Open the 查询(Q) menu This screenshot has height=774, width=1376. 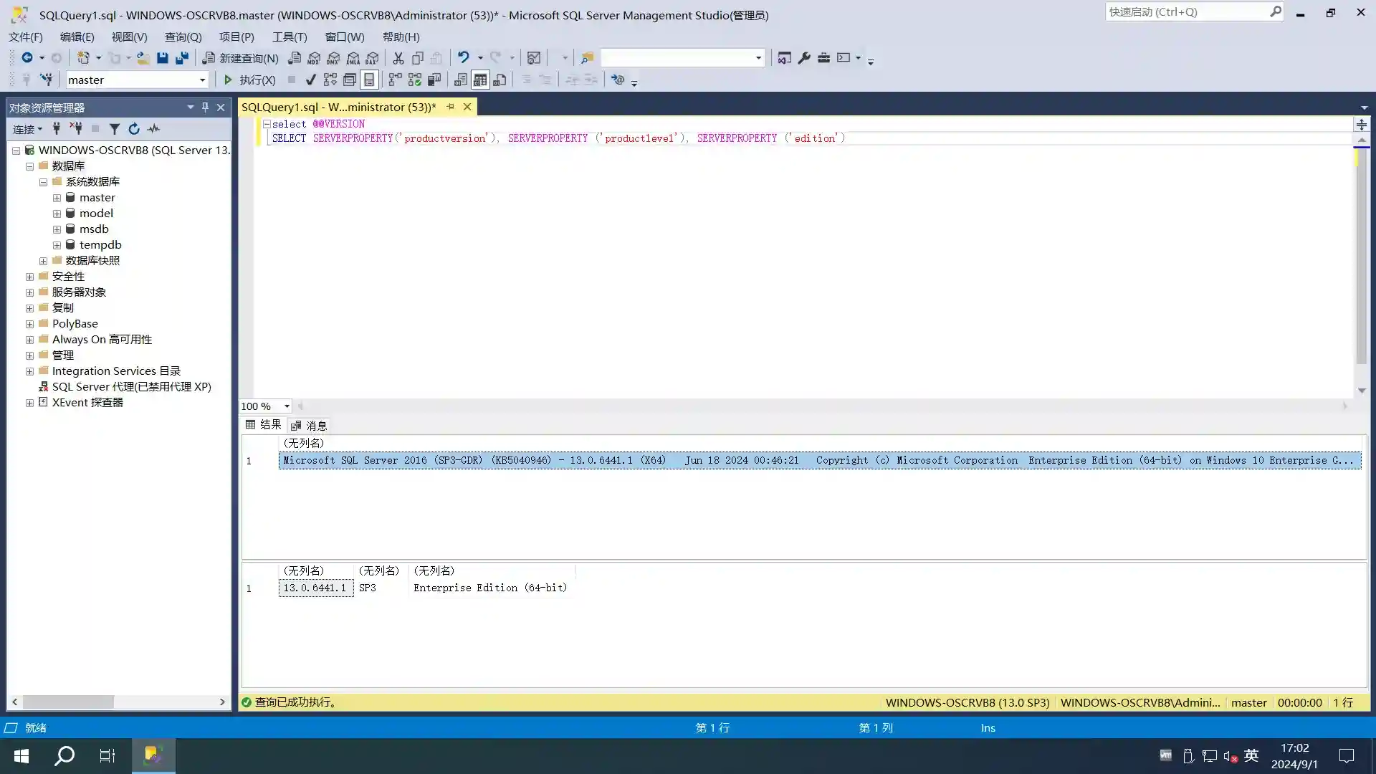tap(183, 37)
